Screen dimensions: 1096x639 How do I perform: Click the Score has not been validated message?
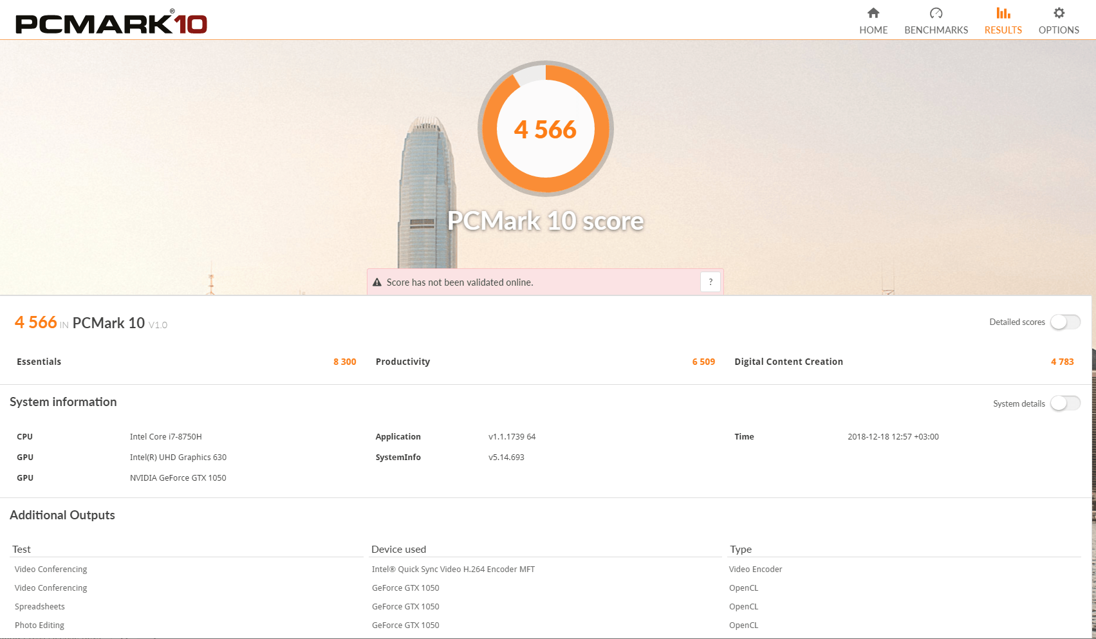click(460, 282)
